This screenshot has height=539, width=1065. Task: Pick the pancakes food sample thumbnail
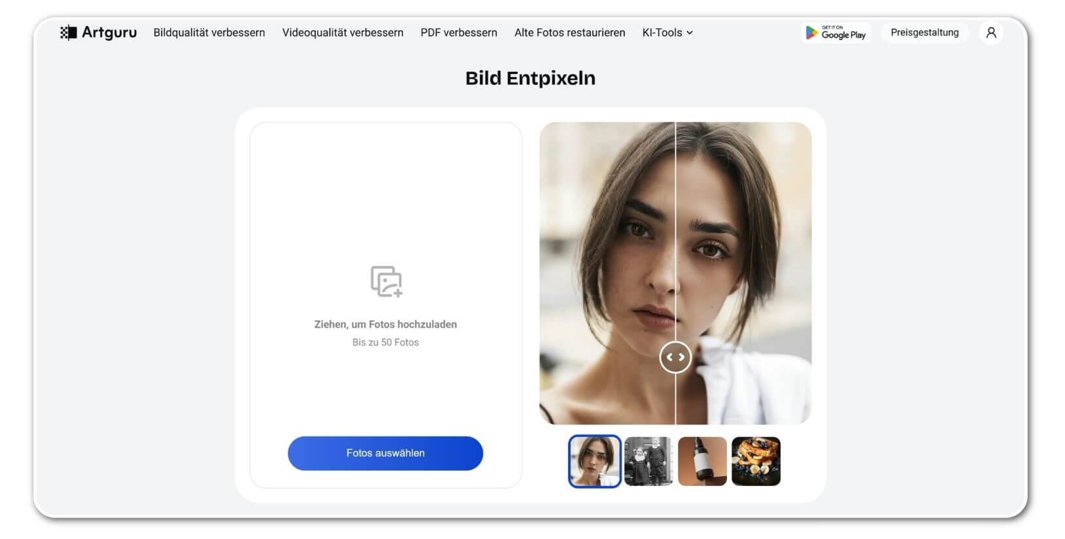756,461
